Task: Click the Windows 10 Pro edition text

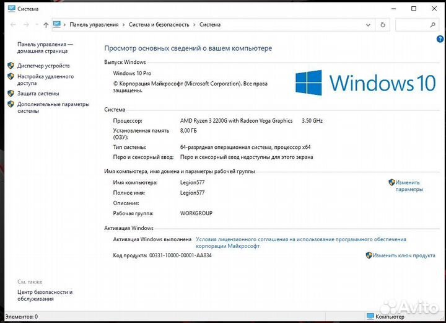Action: [x=133, y=73]
